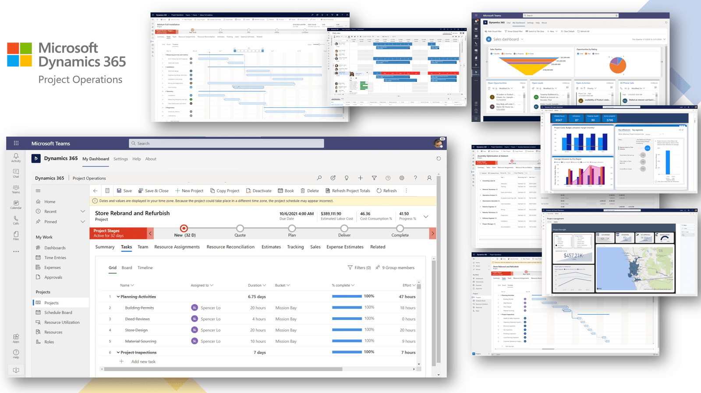
Task: Click New Project
Action: click(189, 191)
